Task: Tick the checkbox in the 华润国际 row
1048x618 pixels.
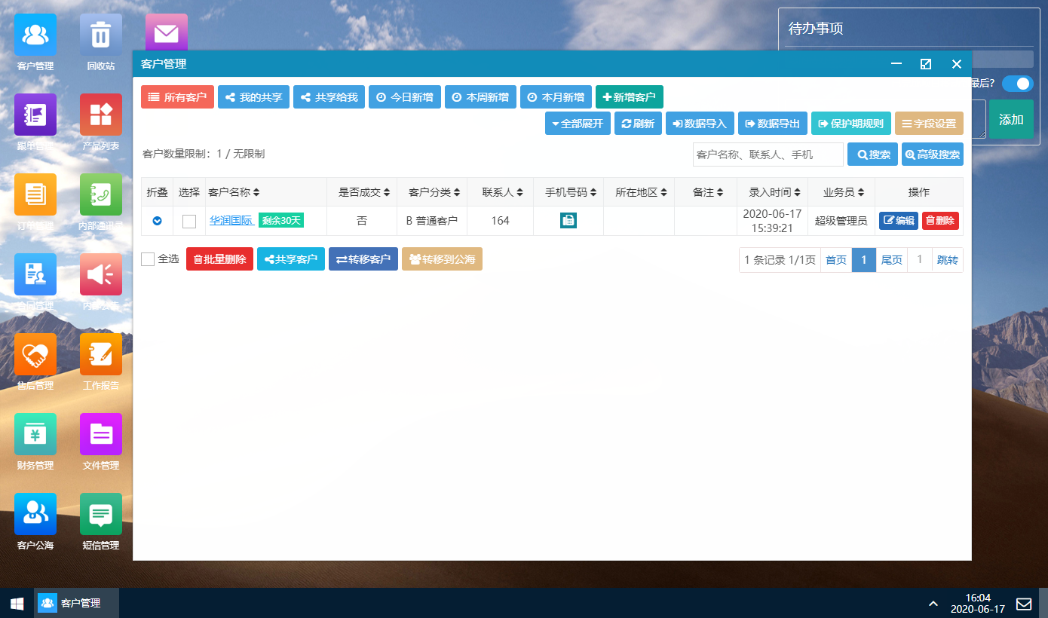Action: point(189,222)
